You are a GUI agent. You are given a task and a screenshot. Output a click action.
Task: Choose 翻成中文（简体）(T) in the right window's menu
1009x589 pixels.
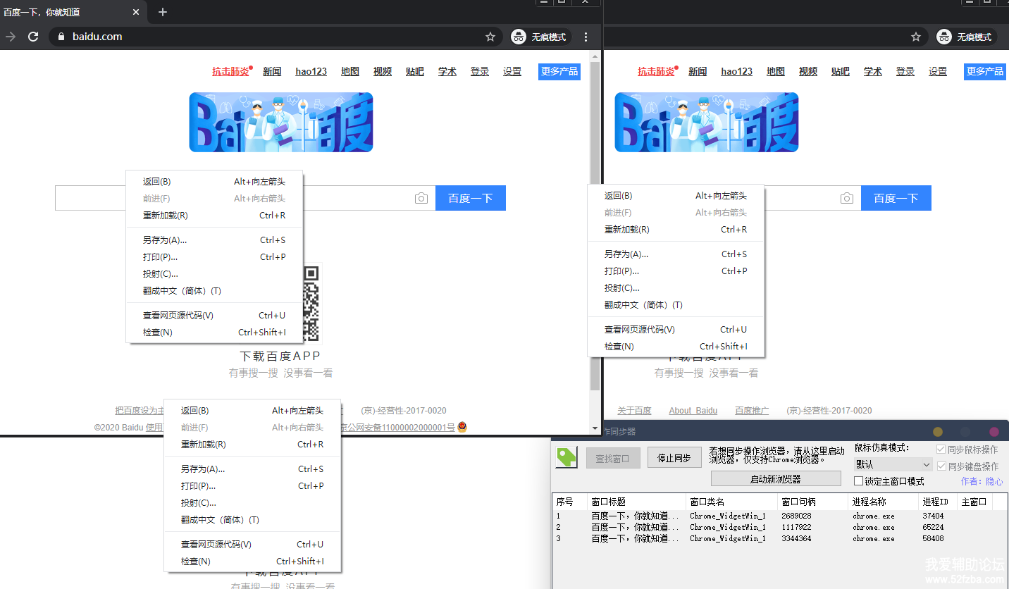click(676, 305)
